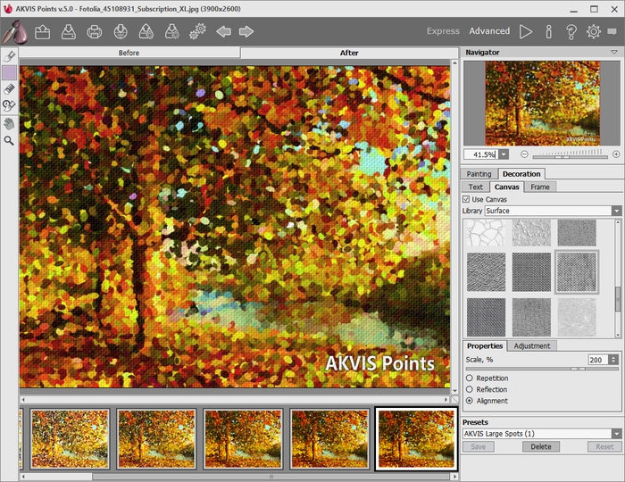The width and height of the screenshot is (625, 482).
Task: Click the AKVIS home page paintbrush logo
Action: (x=15, y=31)
